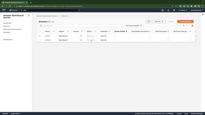Image resolution: width=205 pixels, height=115 pixels.
Task: Open Terms link in footer
Action: tap(186, 114)
